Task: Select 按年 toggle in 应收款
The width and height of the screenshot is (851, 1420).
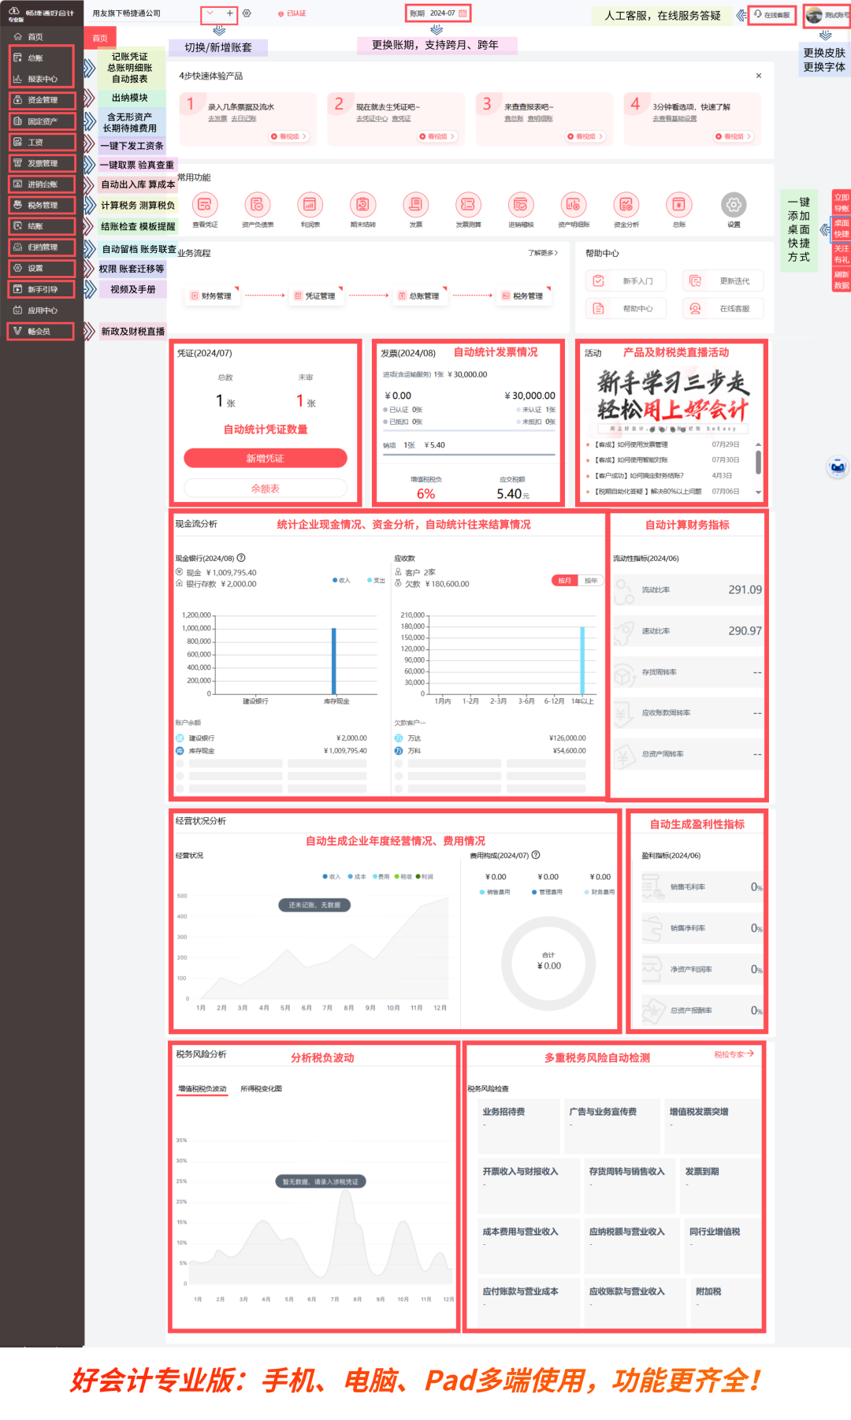Action: point(590,581)
